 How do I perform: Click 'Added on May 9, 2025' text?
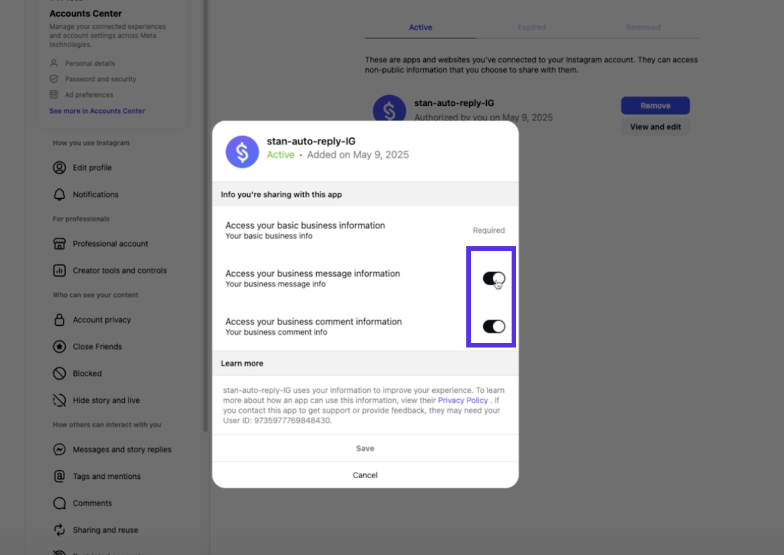coord(358,155)
